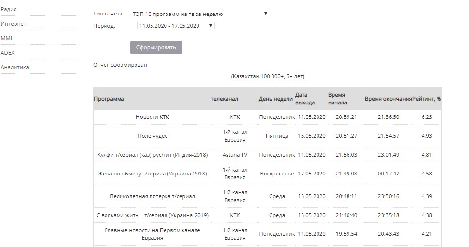
Task: Click the Кулфи т/сериал program cell
Action: [x=152, y=155]
